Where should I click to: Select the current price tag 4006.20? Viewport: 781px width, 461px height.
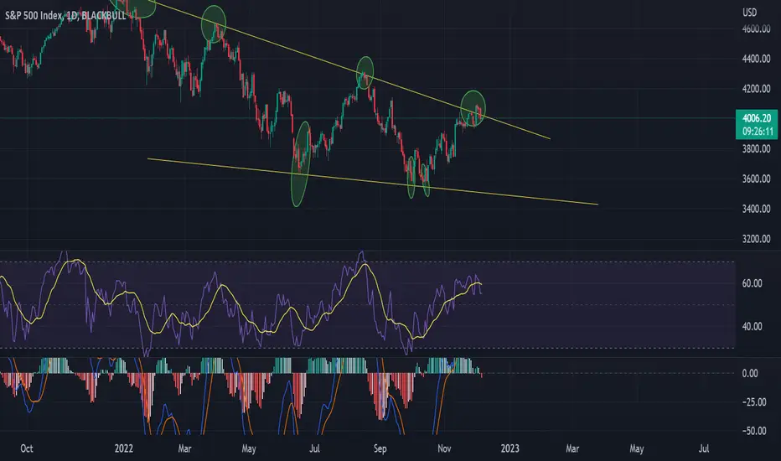(756, 118)
